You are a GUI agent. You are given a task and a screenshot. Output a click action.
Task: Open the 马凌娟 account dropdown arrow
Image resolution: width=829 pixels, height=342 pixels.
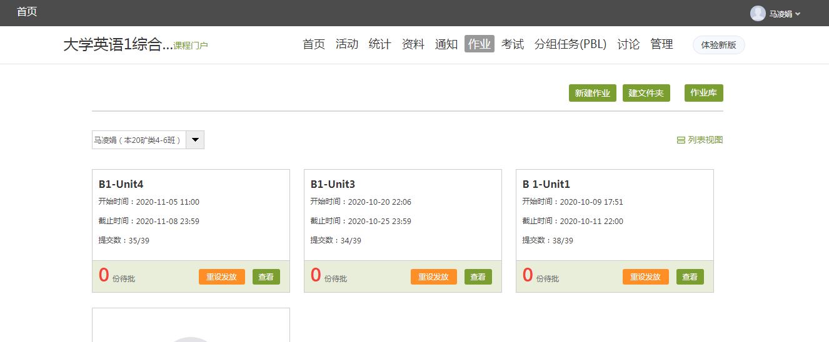coord(798,14)
